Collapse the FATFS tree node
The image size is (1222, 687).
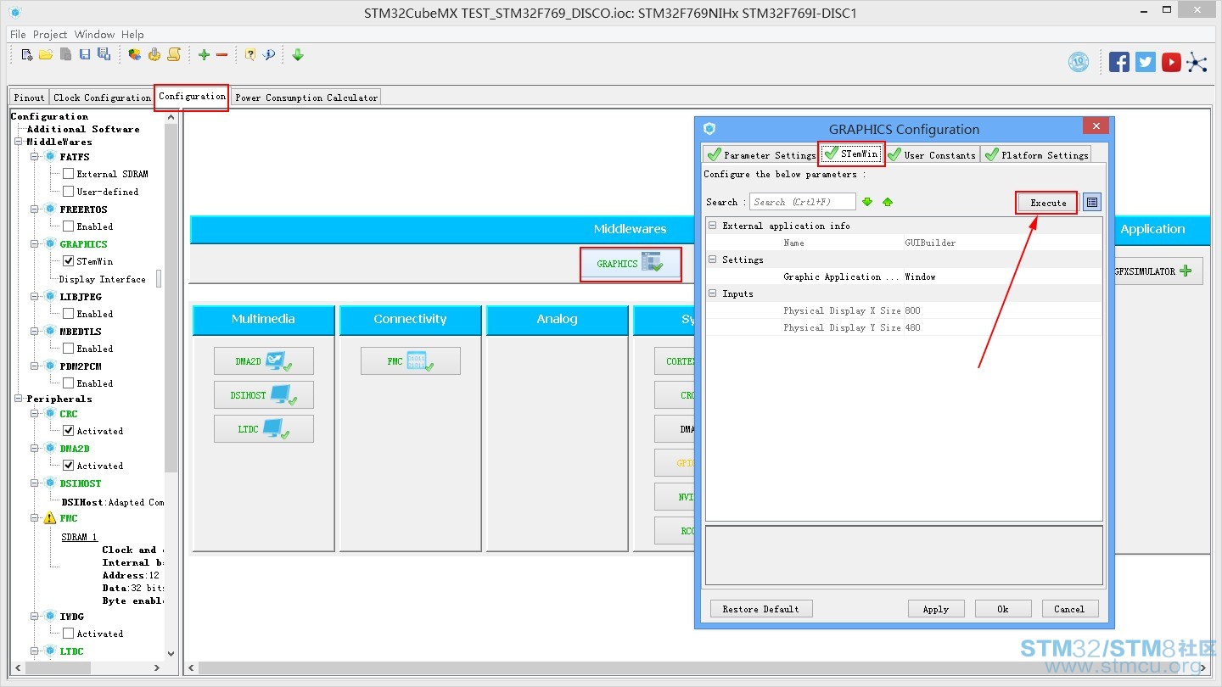pos(35,157)
